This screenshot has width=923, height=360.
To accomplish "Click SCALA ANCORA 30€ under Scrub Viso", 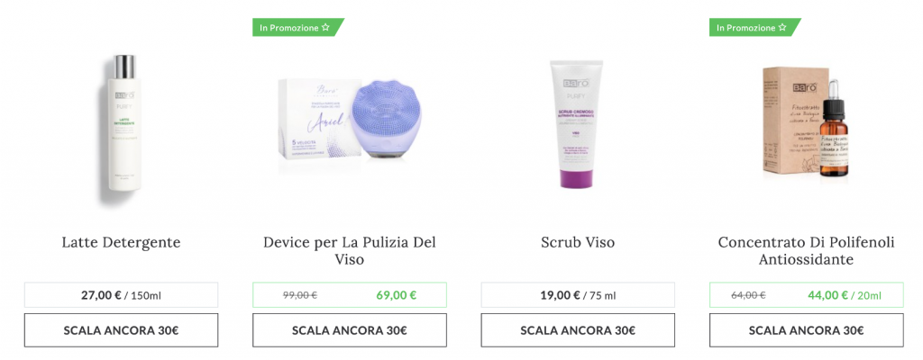I will [x=578, y=330].
